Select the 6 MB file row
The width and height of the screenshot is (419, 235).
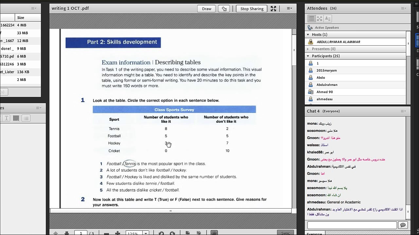click(x=20, y=56)
